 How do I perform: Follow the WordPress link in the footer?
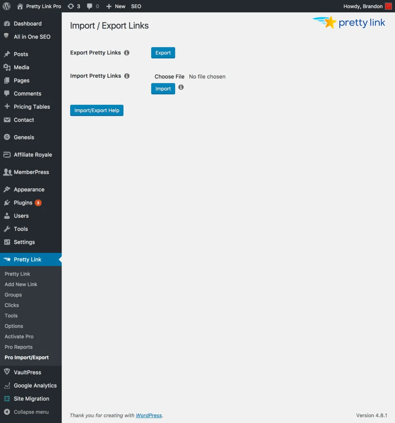[x=148, y=415]
